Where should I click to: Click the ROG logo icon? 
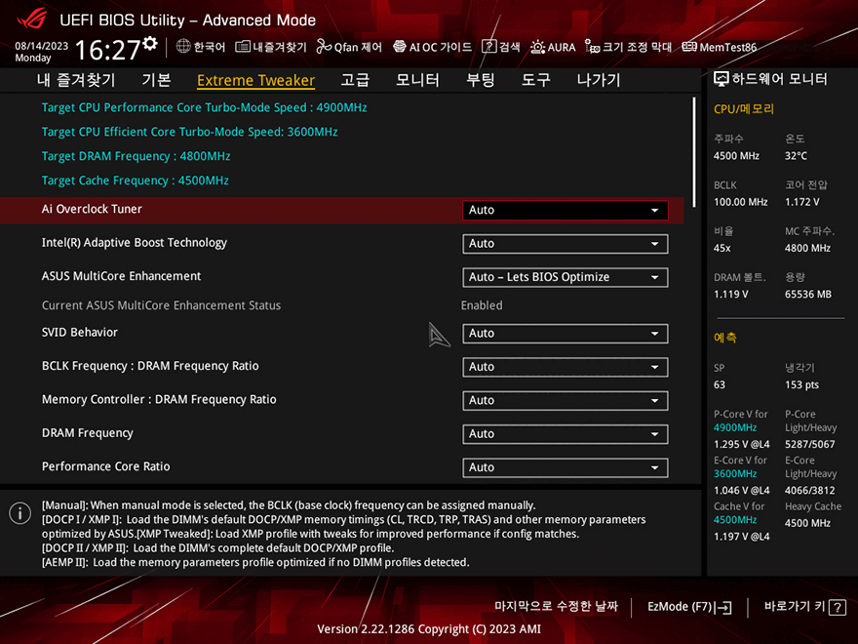point(31,19)
